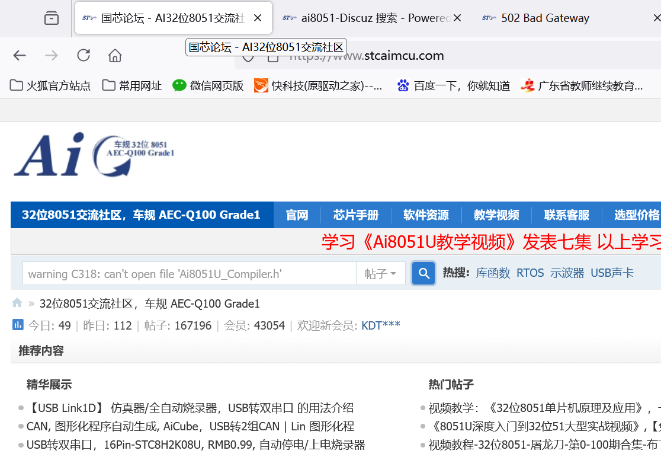
Task: Click the browser back arrow
Action: 20,56
